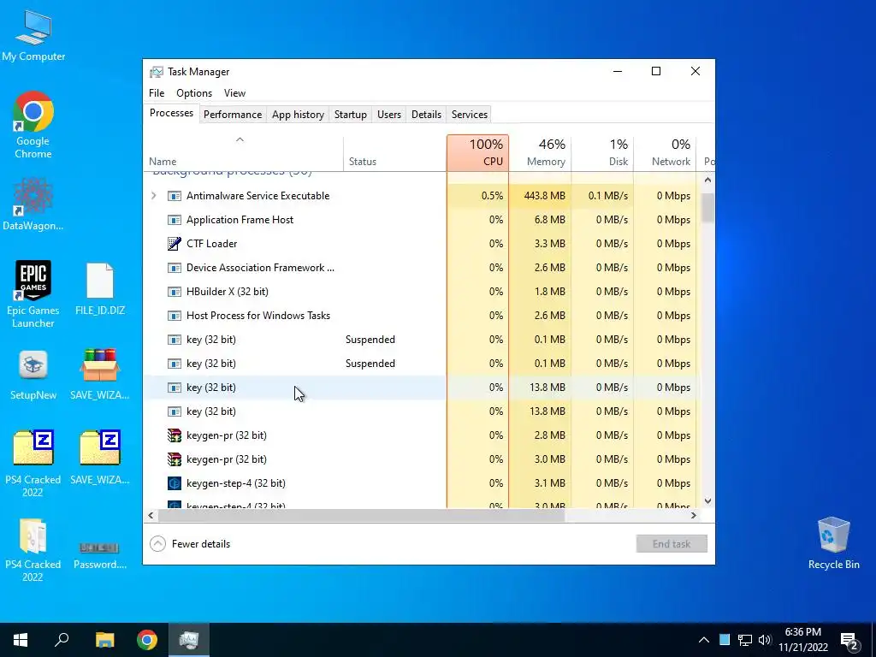
Task: Click the vertical scrollbar thumb
Action: pos(707,208)
